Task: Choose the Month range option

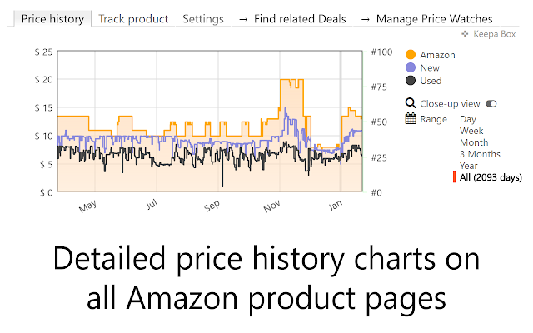Action: [474, 142]
